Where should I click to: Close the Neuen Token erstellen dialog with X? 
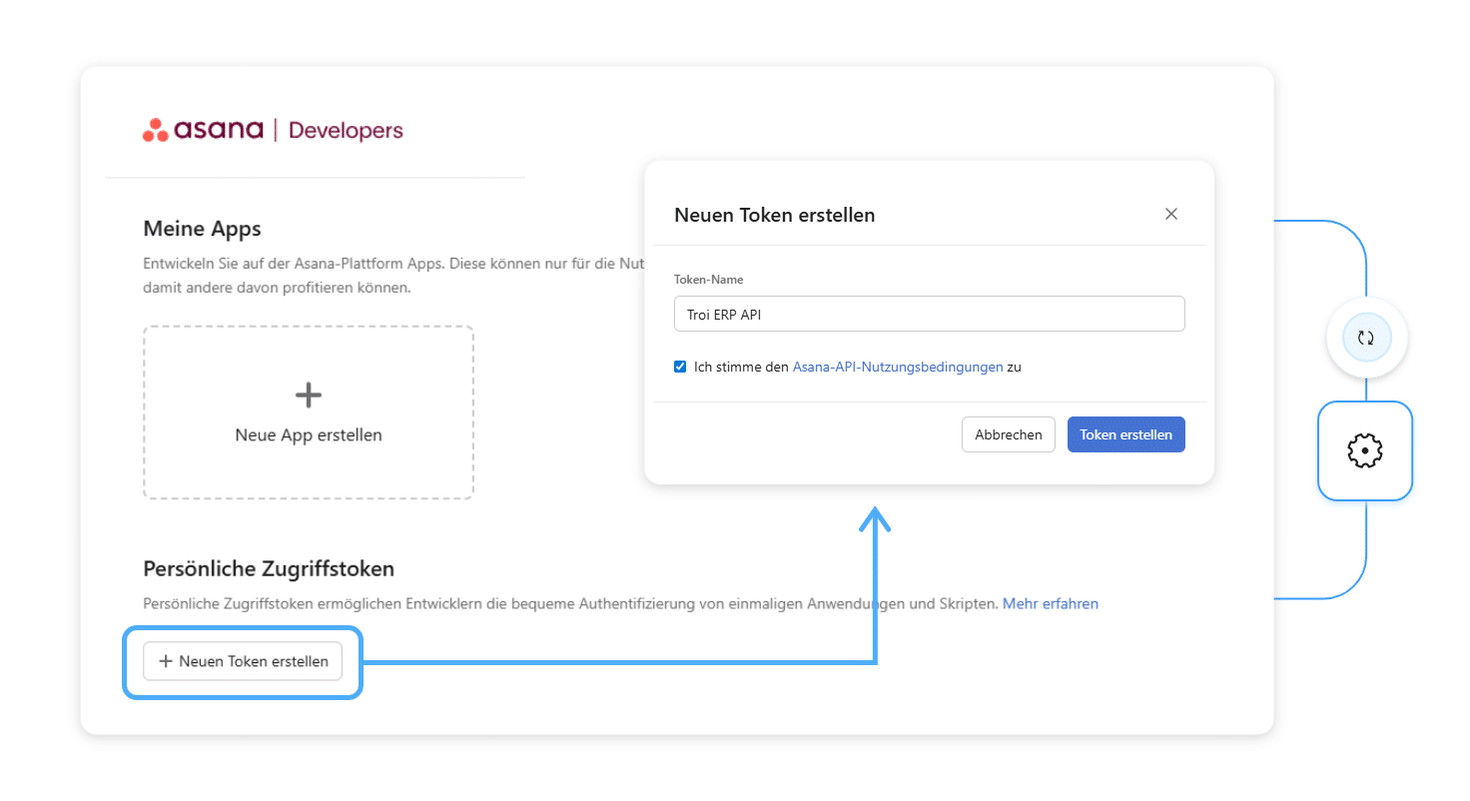[1171, 214]
